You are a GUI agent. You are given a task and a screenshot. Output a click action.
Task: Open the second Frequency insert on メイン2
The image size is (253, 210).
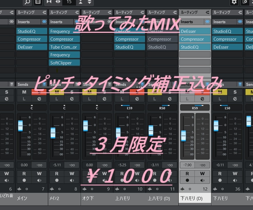coord(64,55)
